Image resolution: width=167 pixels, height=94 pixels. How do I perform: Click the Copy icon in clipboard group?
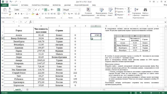(10, 11)
